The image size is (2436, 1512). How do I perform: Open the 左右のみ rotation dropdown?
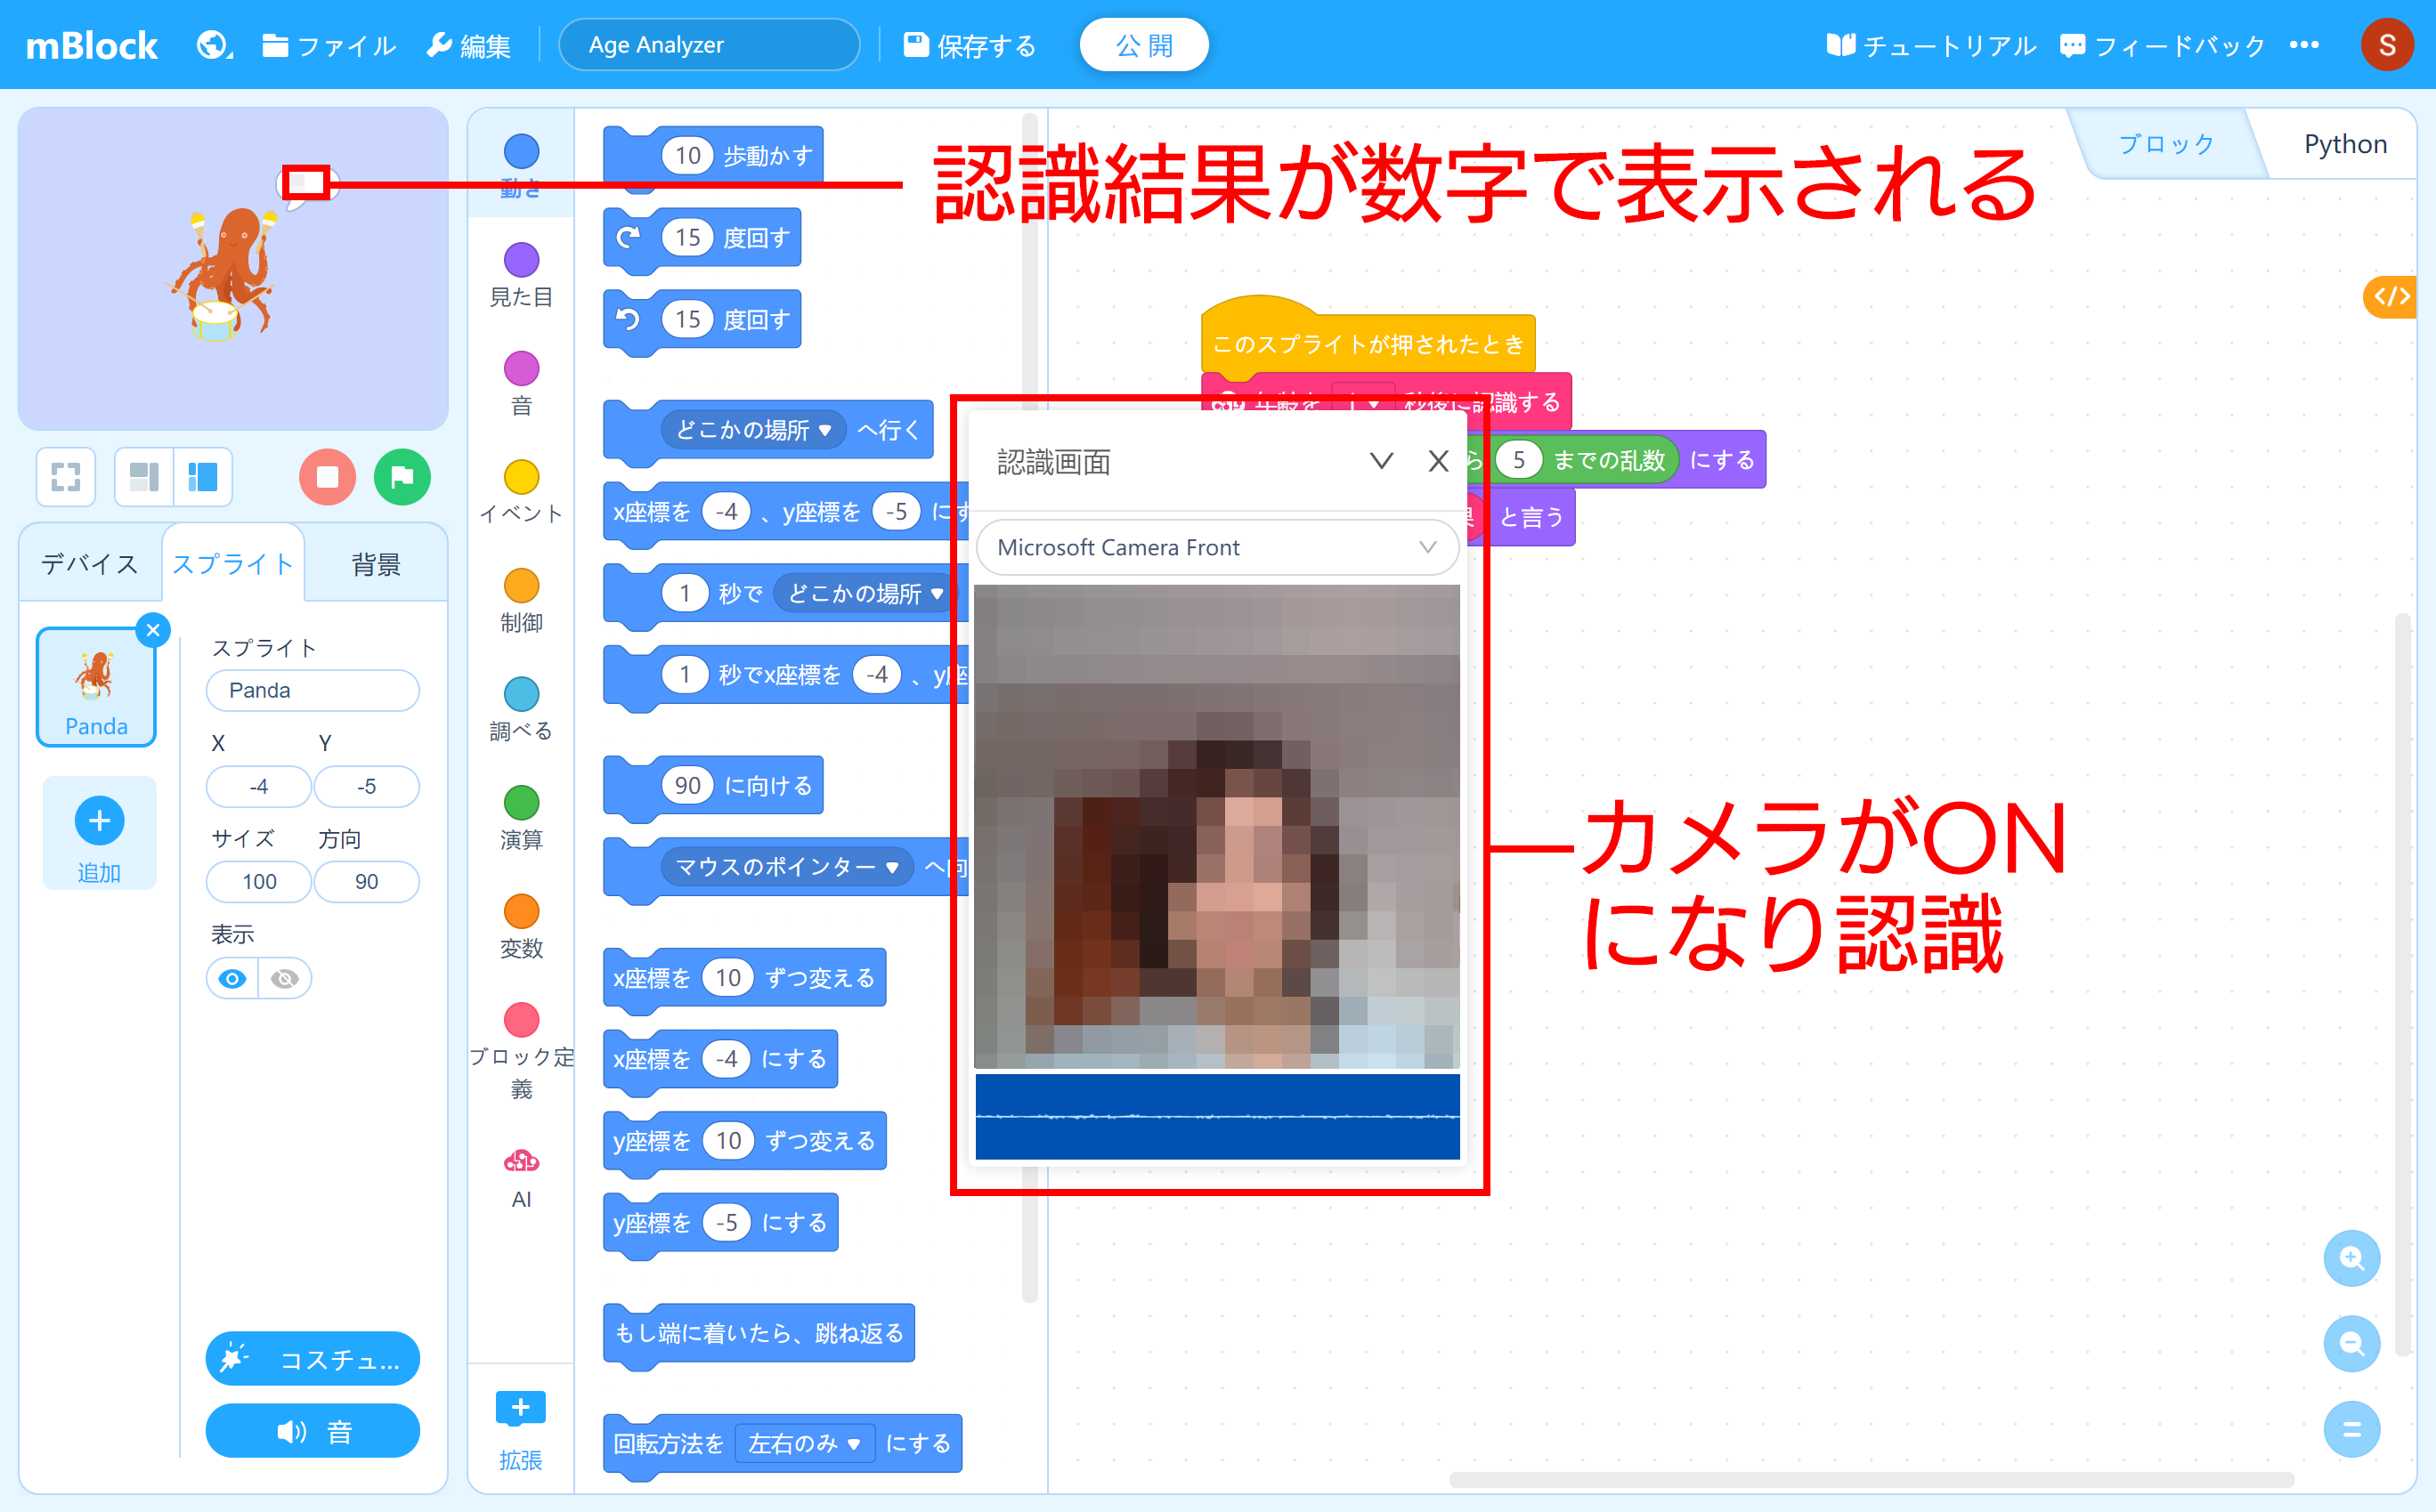click(806, 1444)
